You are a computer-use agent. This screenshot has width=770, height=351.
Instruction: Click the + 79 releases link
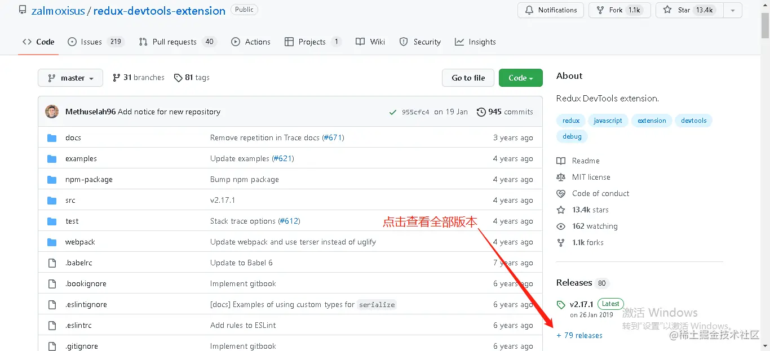(579, 335)
